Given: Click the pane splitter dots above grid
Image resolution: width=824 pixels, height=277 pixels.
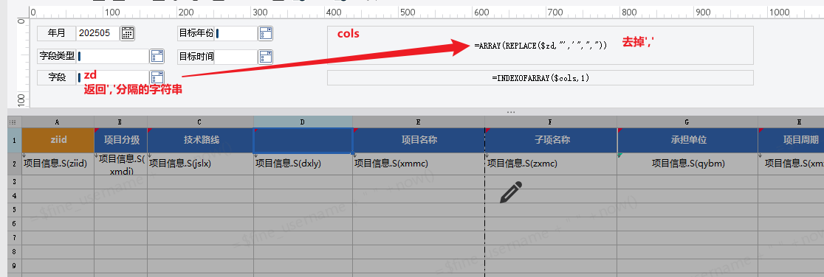Looking at the screenshot, I should [511, 112].
